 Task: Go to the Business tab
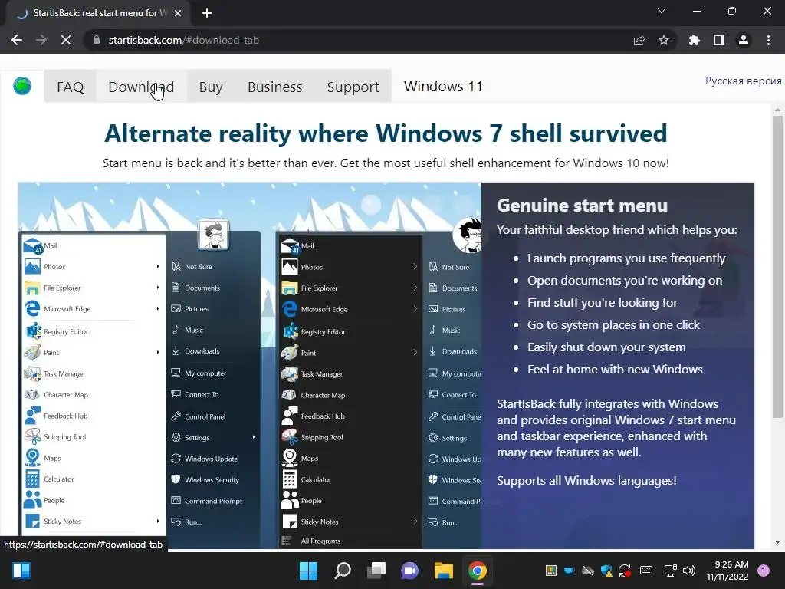[275, 87]
